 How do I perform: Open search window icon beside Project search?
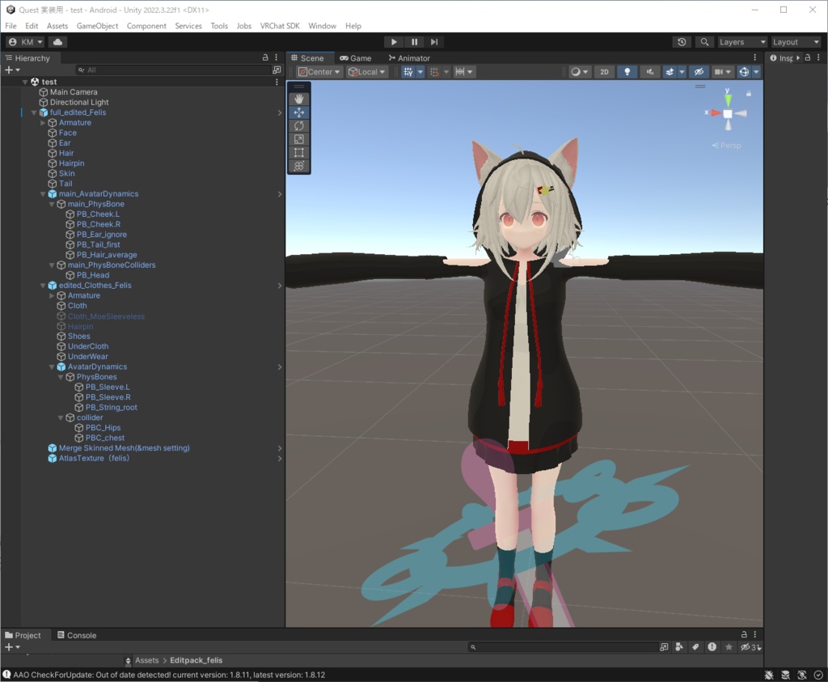(x=664, y=647)
